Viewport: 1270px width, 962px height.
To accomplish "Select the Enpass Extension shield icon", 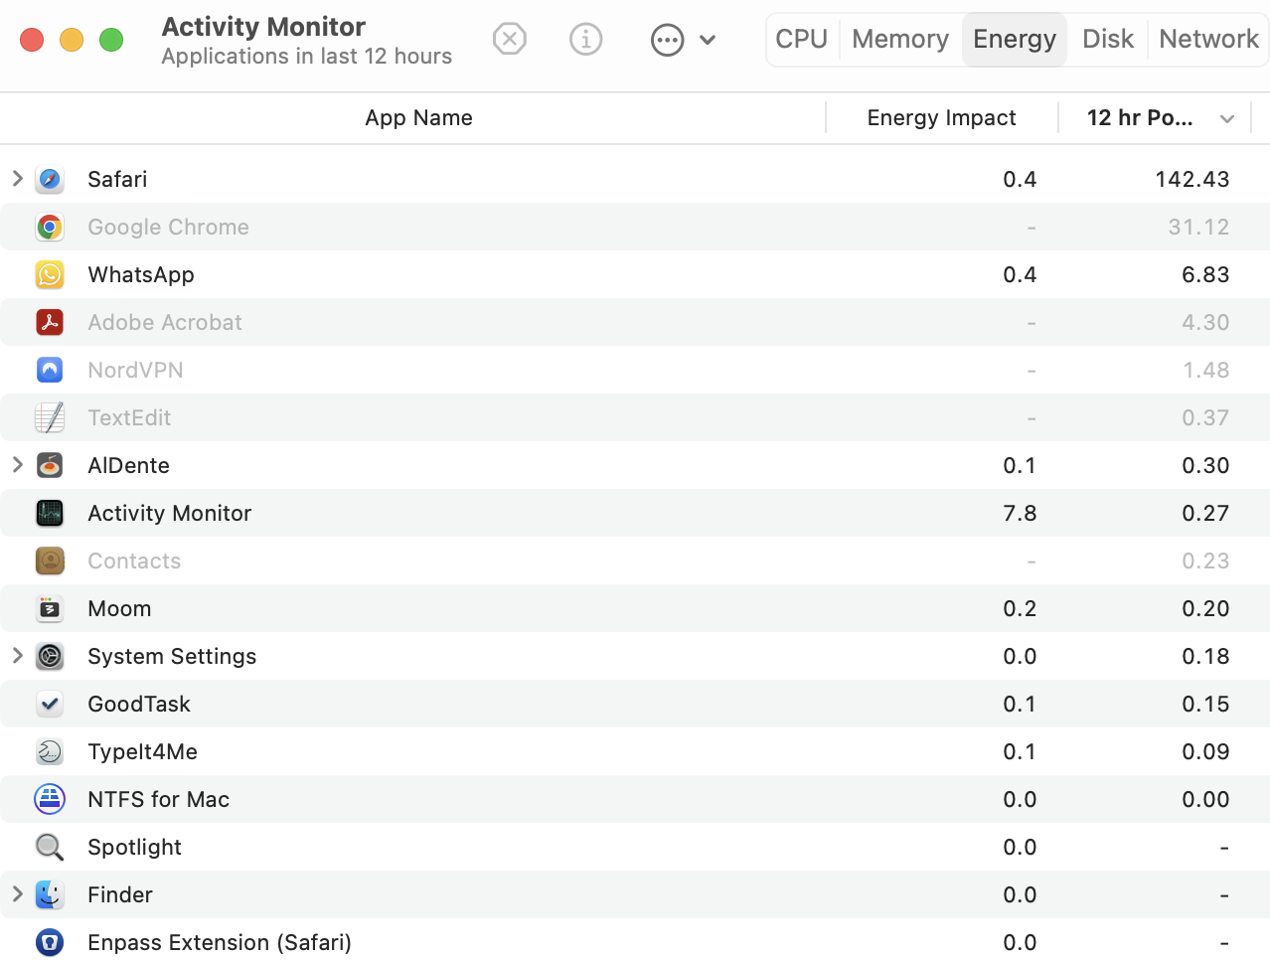I will pos(50,942).
